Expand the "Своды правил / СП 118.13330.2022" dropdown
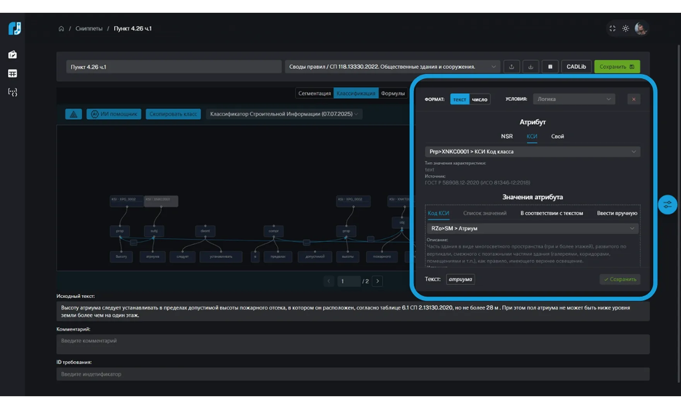 [392, 67]
